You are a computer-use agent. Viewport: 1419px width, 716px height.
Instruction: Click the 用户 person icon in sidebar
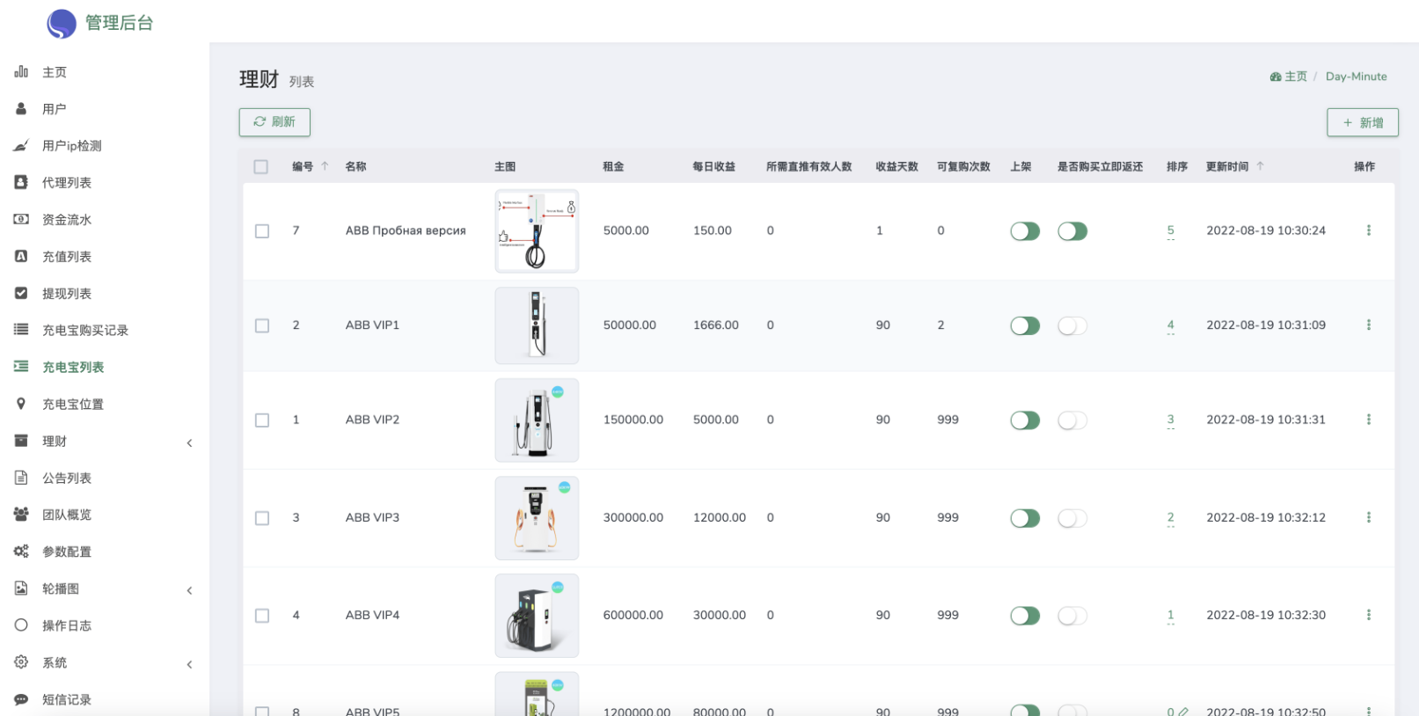(x=21, y=108)
